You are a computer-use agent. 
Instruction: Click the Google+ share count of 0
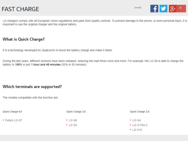tap(181, 8)
